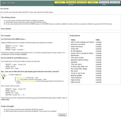This screenshot has height=117, width=121.
Task: Open the HAVING Worked example tab
Action: click(x=104, y=2)
